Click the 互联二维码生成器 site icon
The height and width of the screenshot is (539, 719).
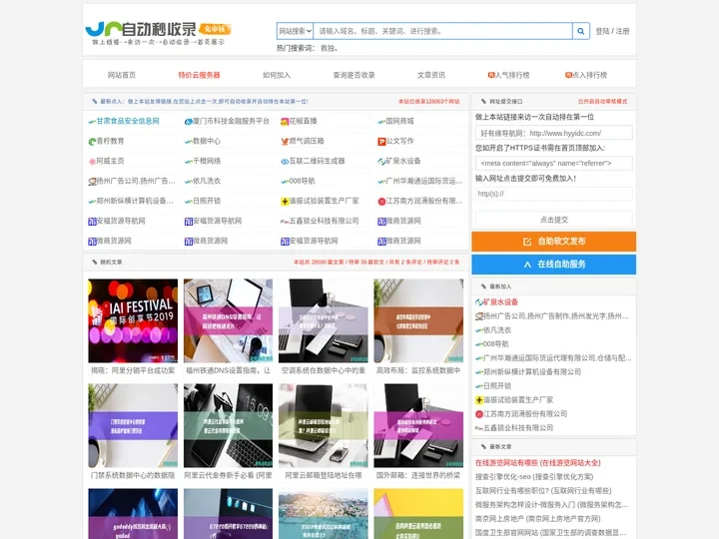[x=285, y=162]
